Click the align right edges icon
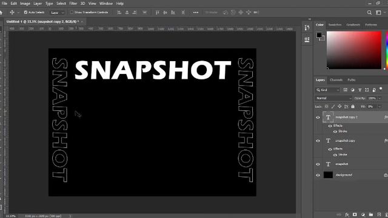The height and width of the screenshot is (218, 388). (135, 12)
